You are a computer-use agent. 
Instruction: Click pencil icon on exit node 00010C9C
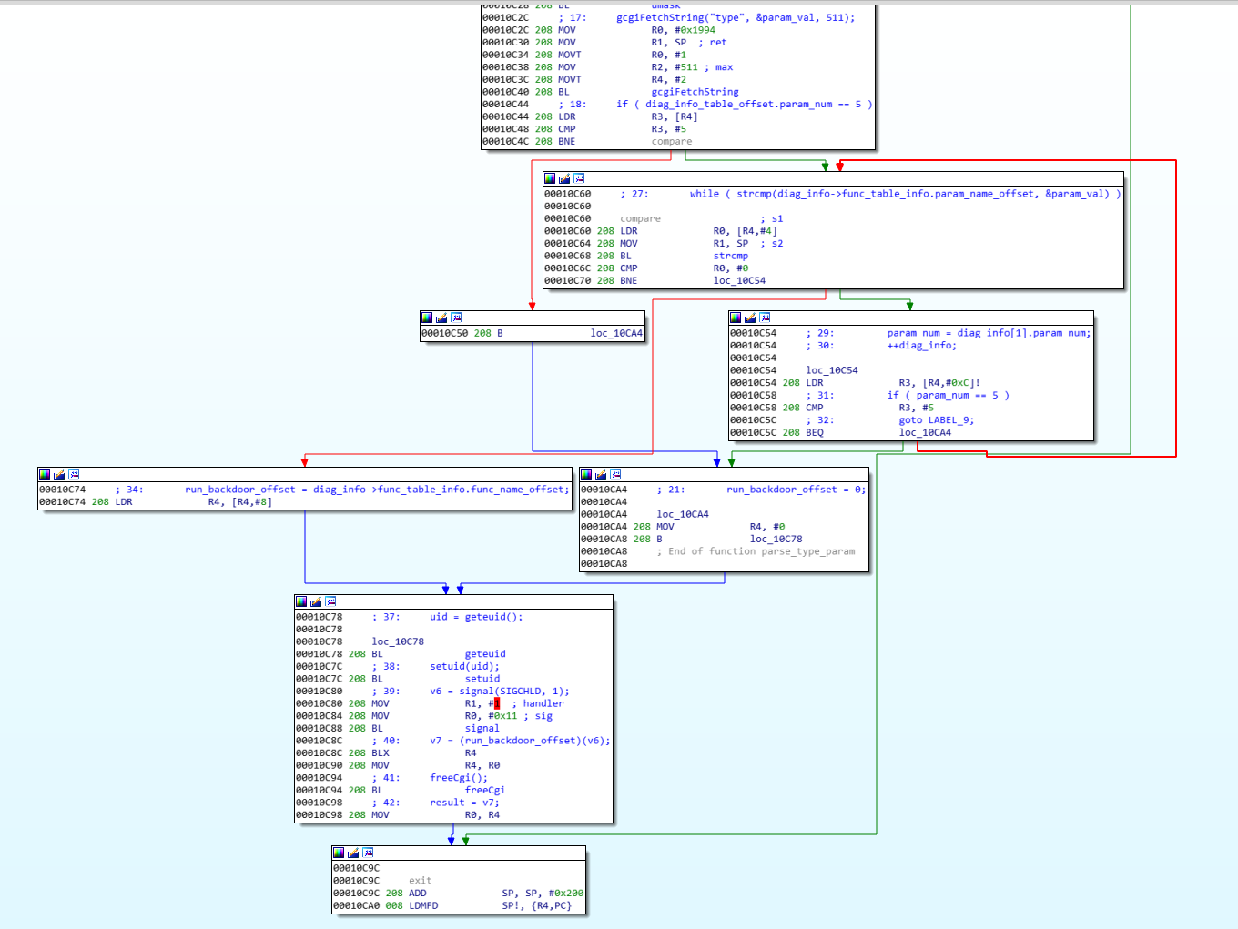(x=353, y=853)
